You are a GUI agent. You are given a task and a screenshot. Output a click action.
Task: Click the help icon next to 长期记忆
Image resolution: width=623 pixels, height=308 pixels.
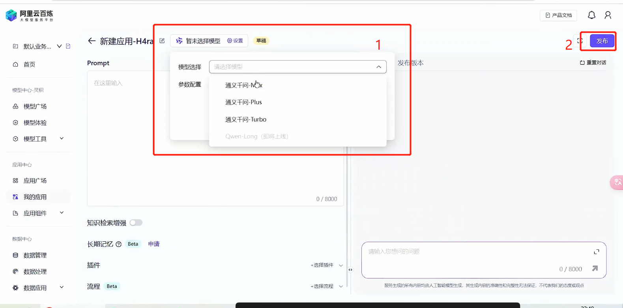tap(118, 244)
